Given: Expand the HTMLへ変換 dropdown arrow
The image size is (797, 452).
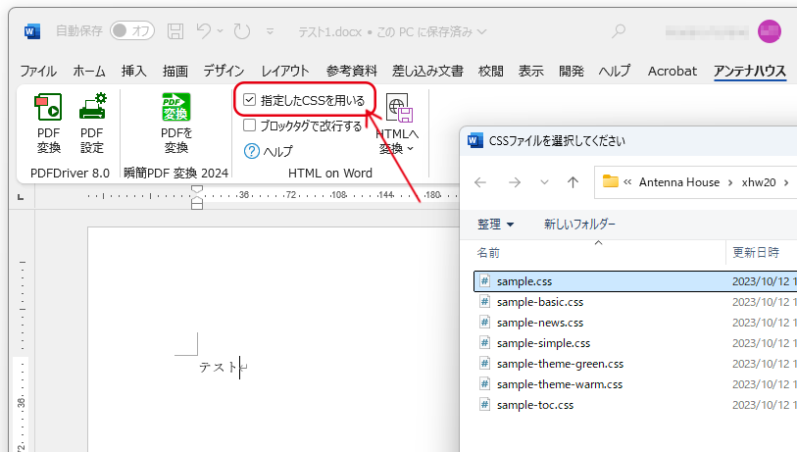Looking at the screenshot, I should pyautogui.click(x=410, y=148).
